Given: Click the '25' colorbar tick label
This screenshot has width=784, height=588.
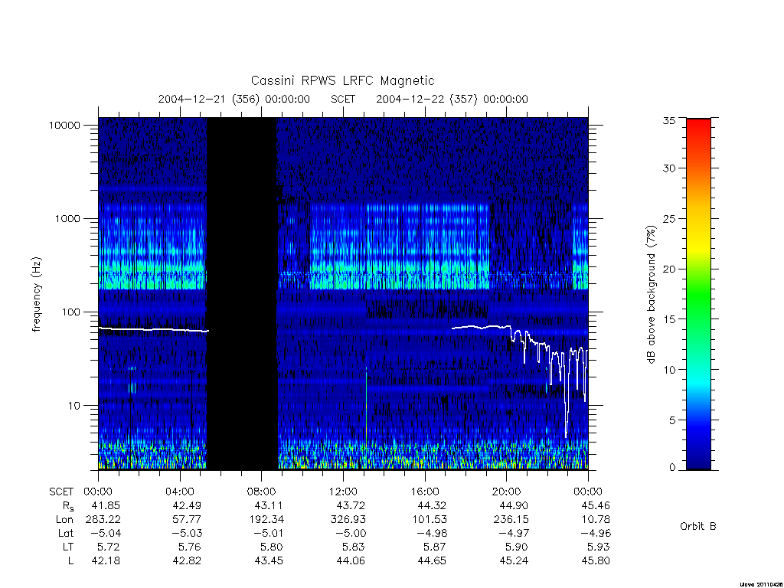Looking at the screenshot, I should pos(669,219).
